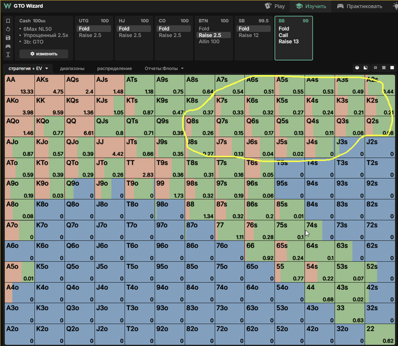This screenshot has height=346, width=398.
Task: Switch to the диапазоны tab
Action: [72, 69]
